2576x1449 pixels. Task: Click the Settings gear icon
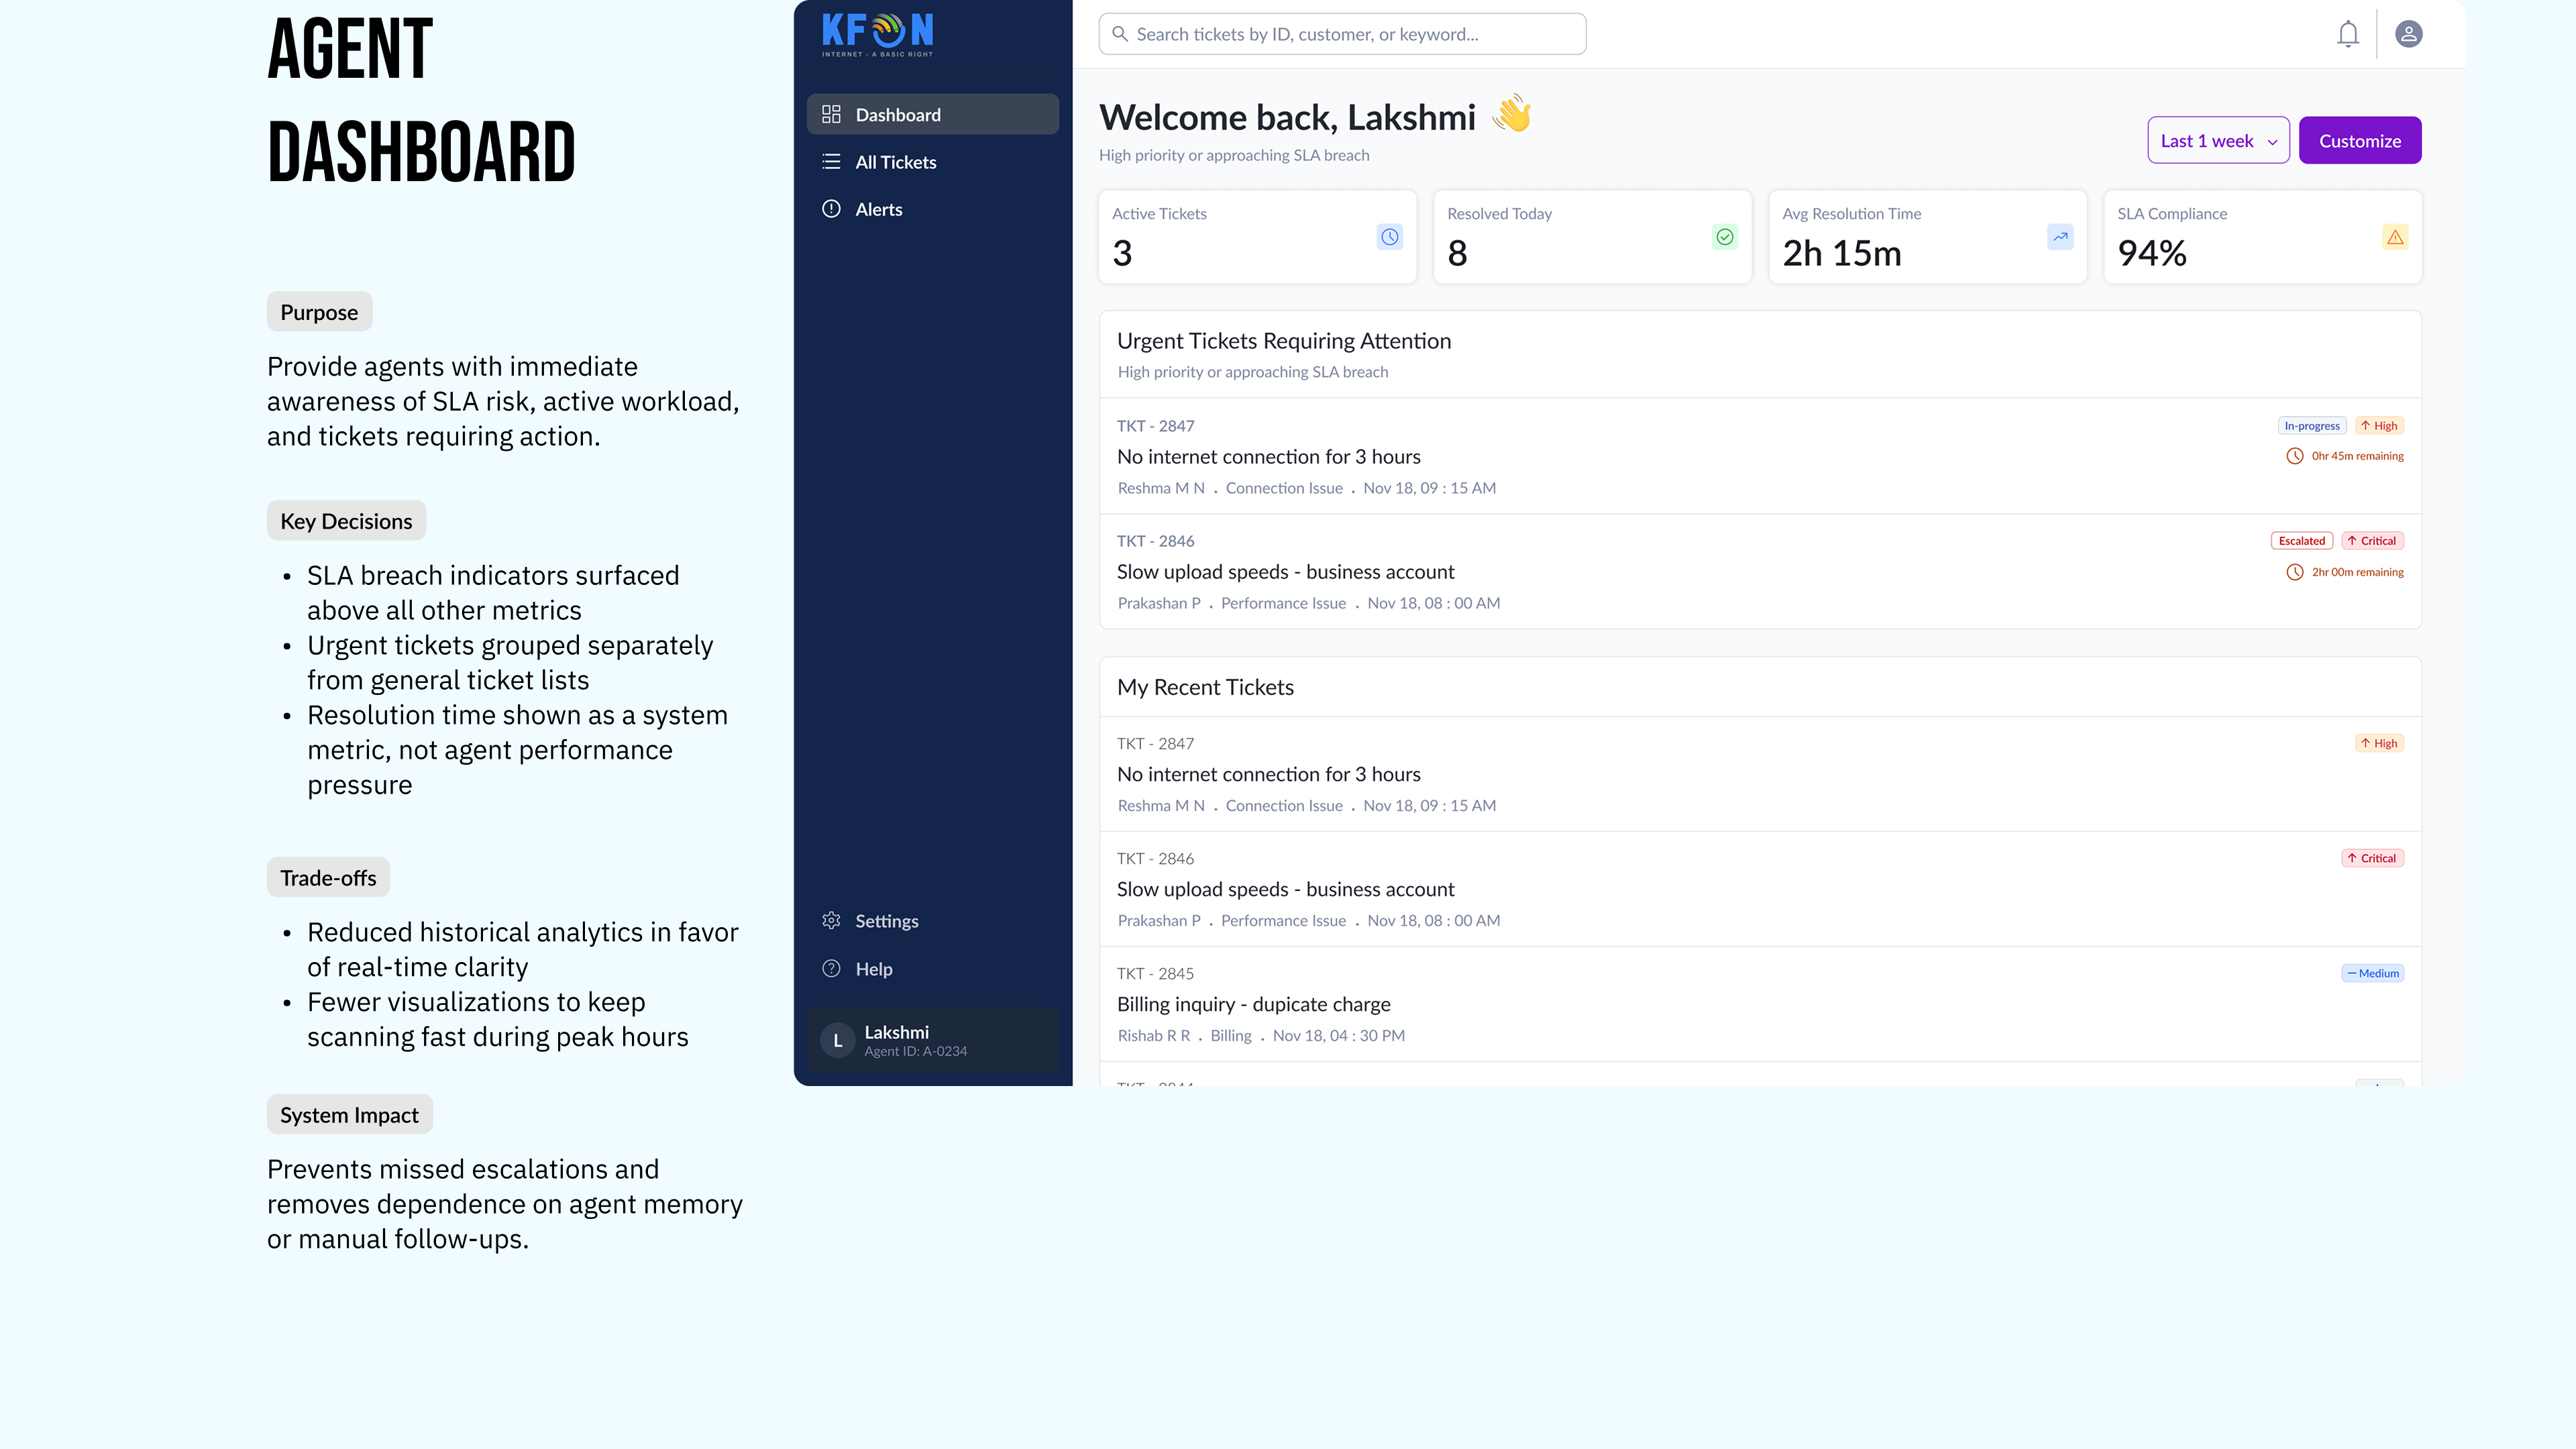click(x=831, y=921)
